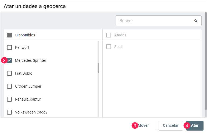This screenshot has height=134, width=207.
Task: Check the Kenwort unit checkbox
Action: (x=9, y=47)
